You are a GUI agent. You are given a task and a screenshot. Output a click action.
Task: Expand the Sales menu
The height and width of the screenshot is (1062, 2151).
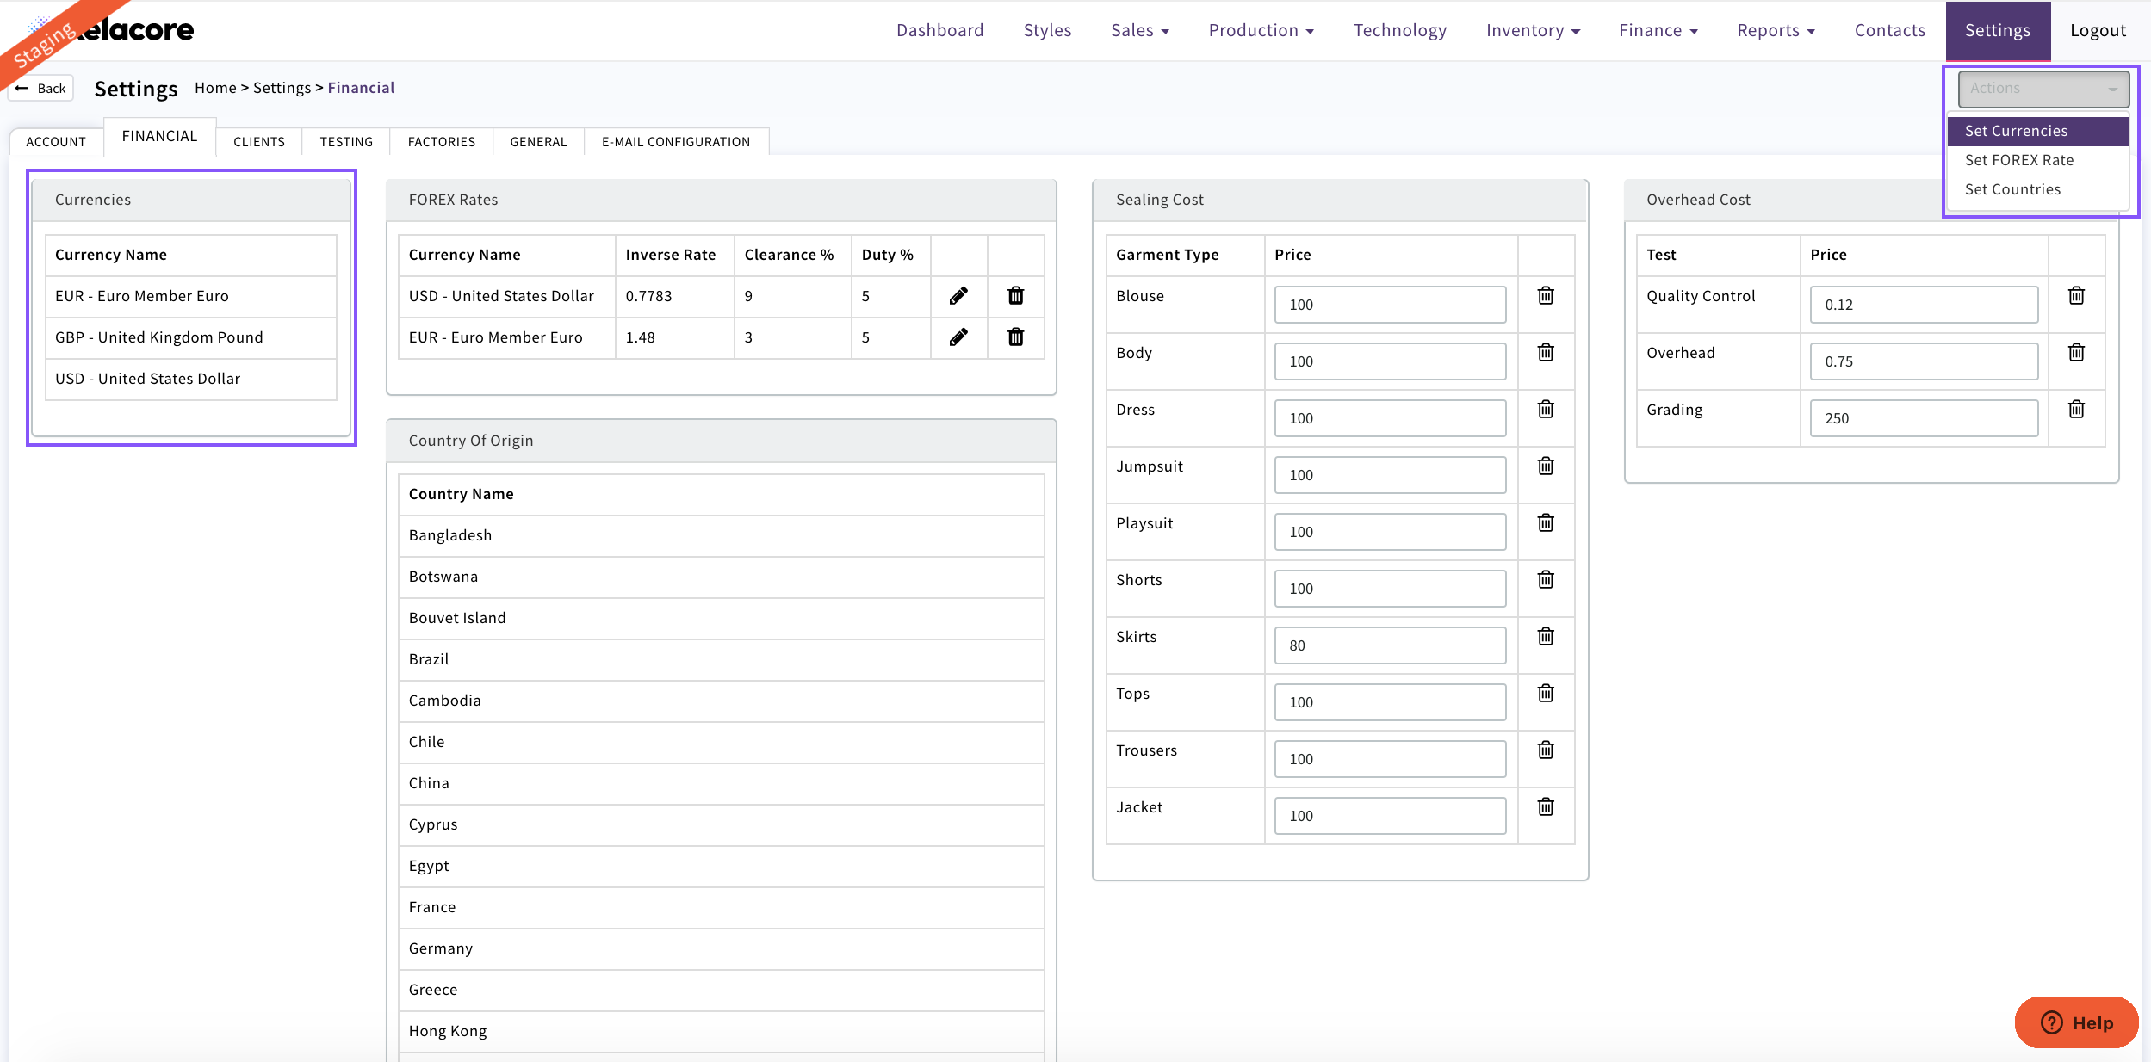[x=1139, y=31]
